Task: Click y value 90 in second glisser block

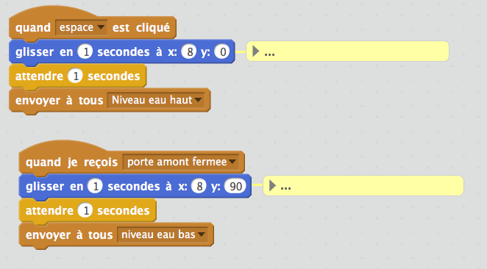Action: (x=235, y=186)
